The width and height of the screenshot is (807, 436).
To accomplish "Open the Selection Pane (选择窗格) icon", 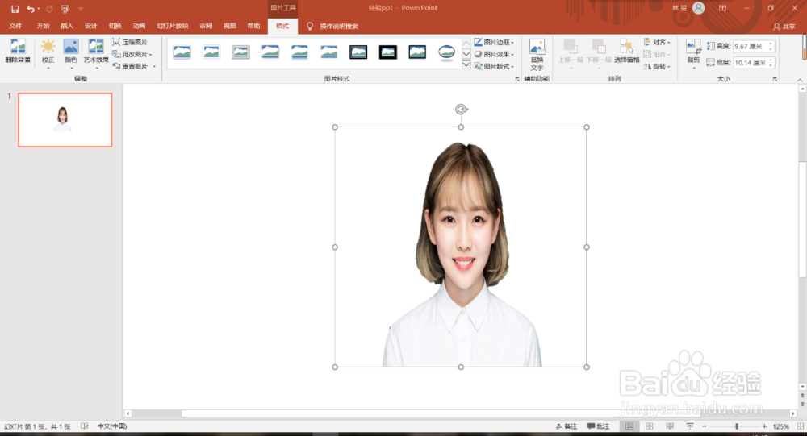I will (626, 51).
